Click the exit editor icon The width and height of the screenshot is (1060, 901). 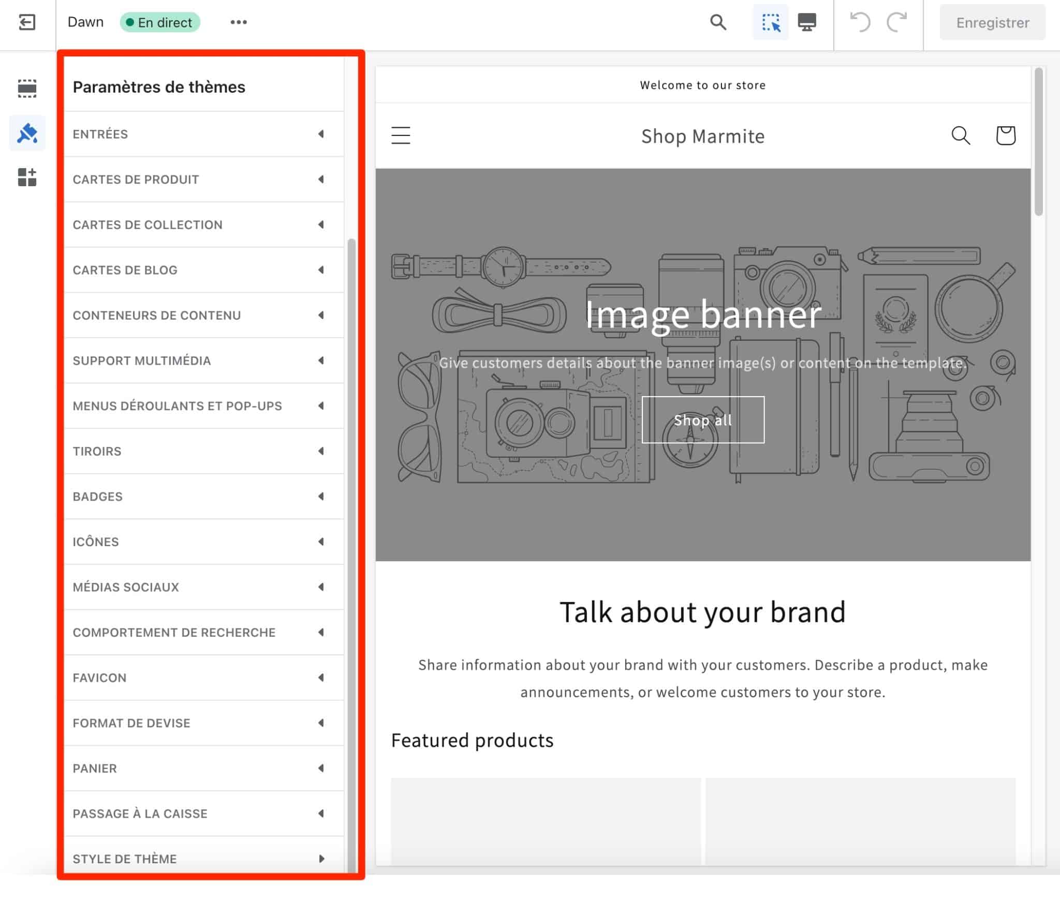click(27, 22)
